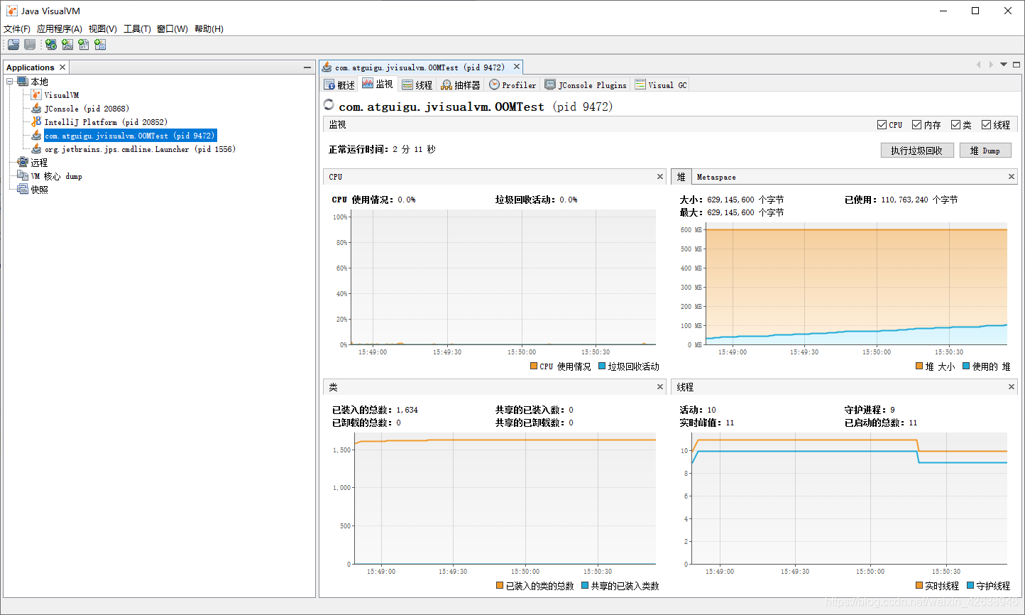Screen dimensions: 1025x615
Task: Click the 堆 Dump button
Action: 985,151
